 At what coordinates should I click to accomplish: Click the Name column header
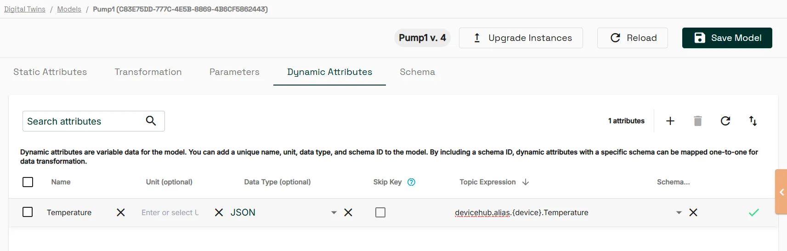pyautogui.click(x=61, y=182)
